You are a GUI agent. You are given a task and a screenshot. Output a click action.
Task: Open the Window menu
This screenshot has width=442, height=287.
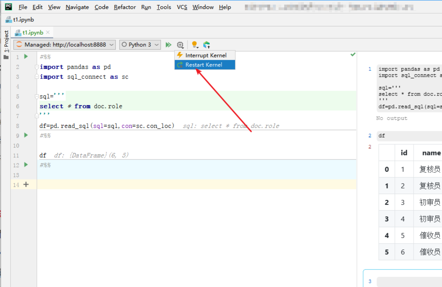(203, 7)
